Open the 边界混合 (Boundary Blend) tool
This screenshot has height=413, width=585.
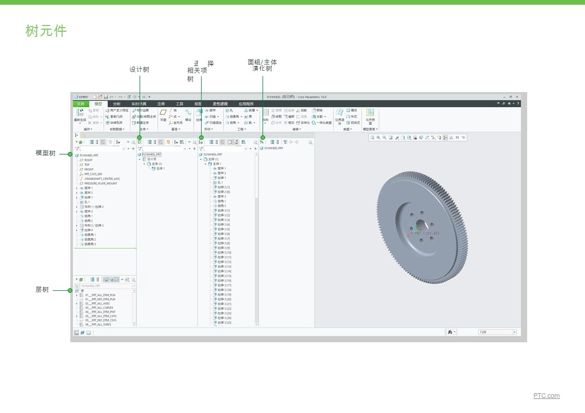click(x=340, y=116)
